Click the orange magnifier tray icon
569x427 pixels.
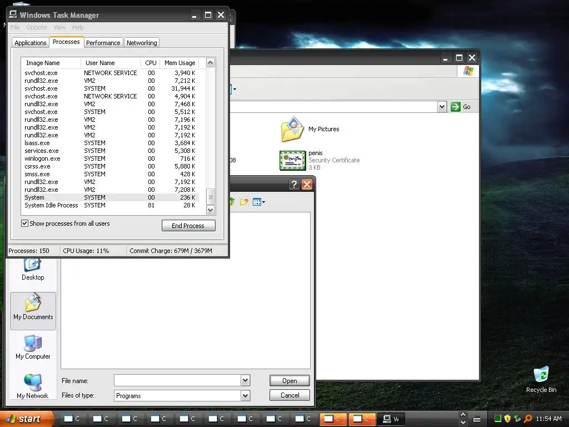pos(528,419)
